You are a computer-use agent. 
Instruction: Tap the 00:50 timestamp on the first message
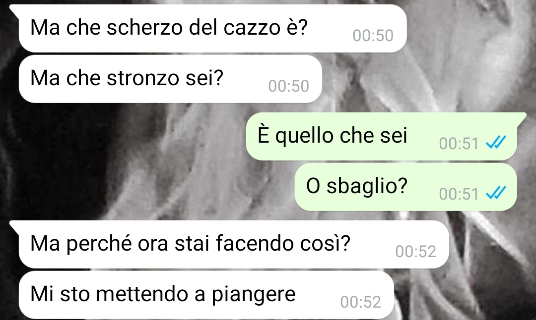[373, 36]
